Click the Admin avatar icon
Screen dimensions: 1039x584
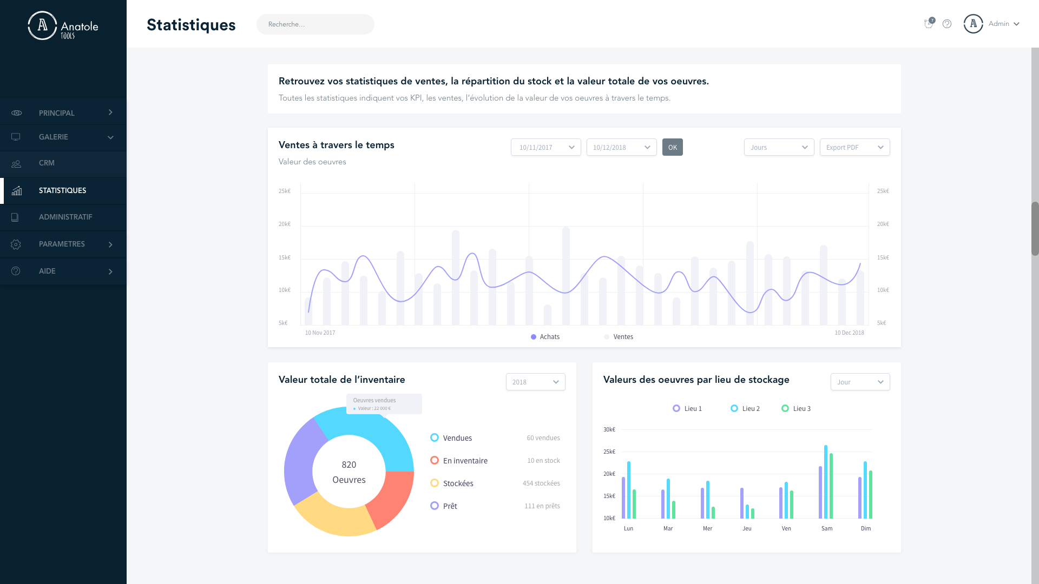[x=973, y=24]
